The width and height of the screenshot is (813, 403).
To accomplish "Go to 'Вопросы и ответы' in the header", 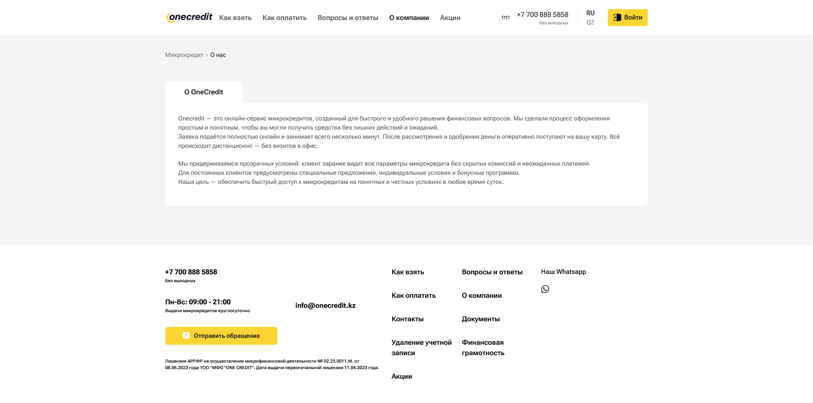I will click(x=348, y=18).
